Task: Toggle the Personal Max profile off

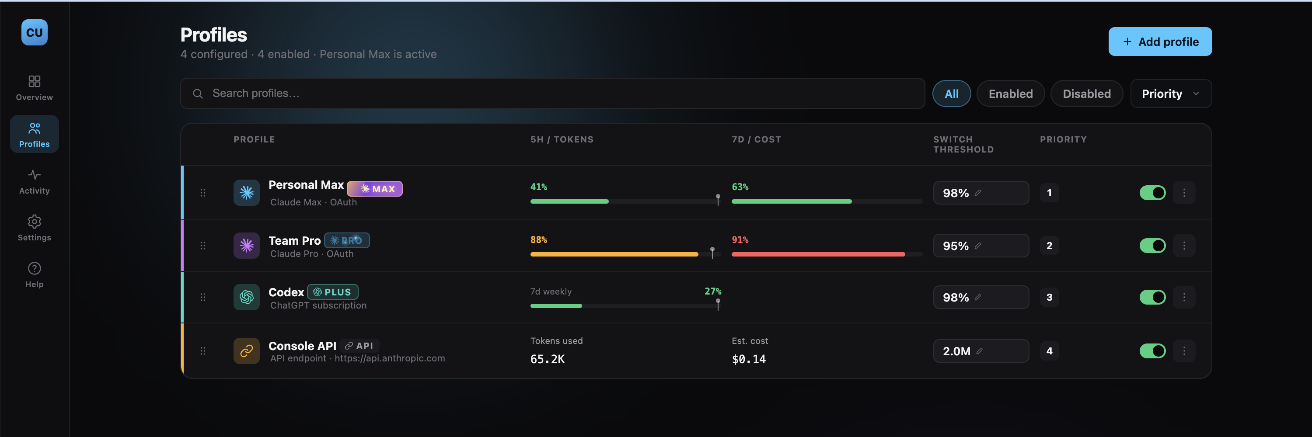Action: click(x=1152, y=193)
